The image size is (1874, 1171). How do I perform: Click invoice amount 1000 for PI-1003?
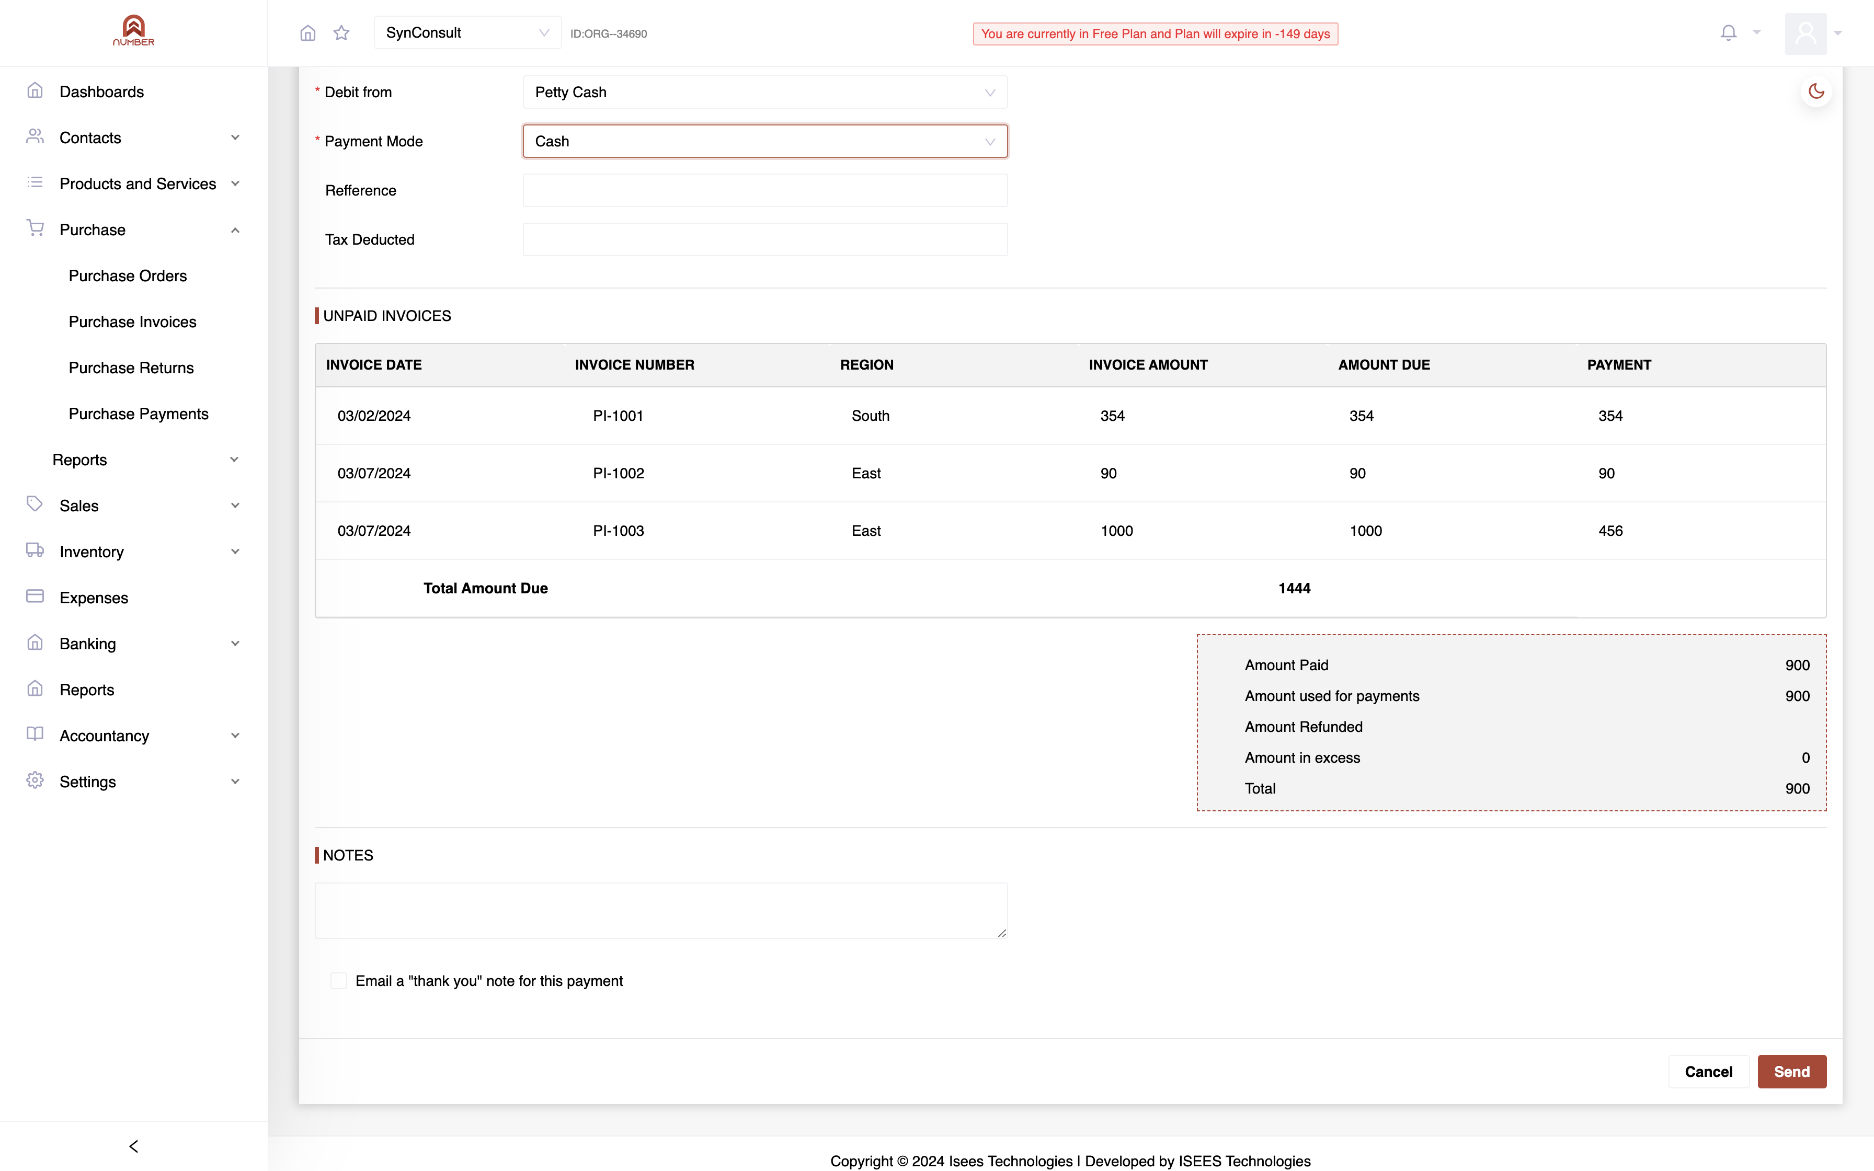coord(1117,531)
